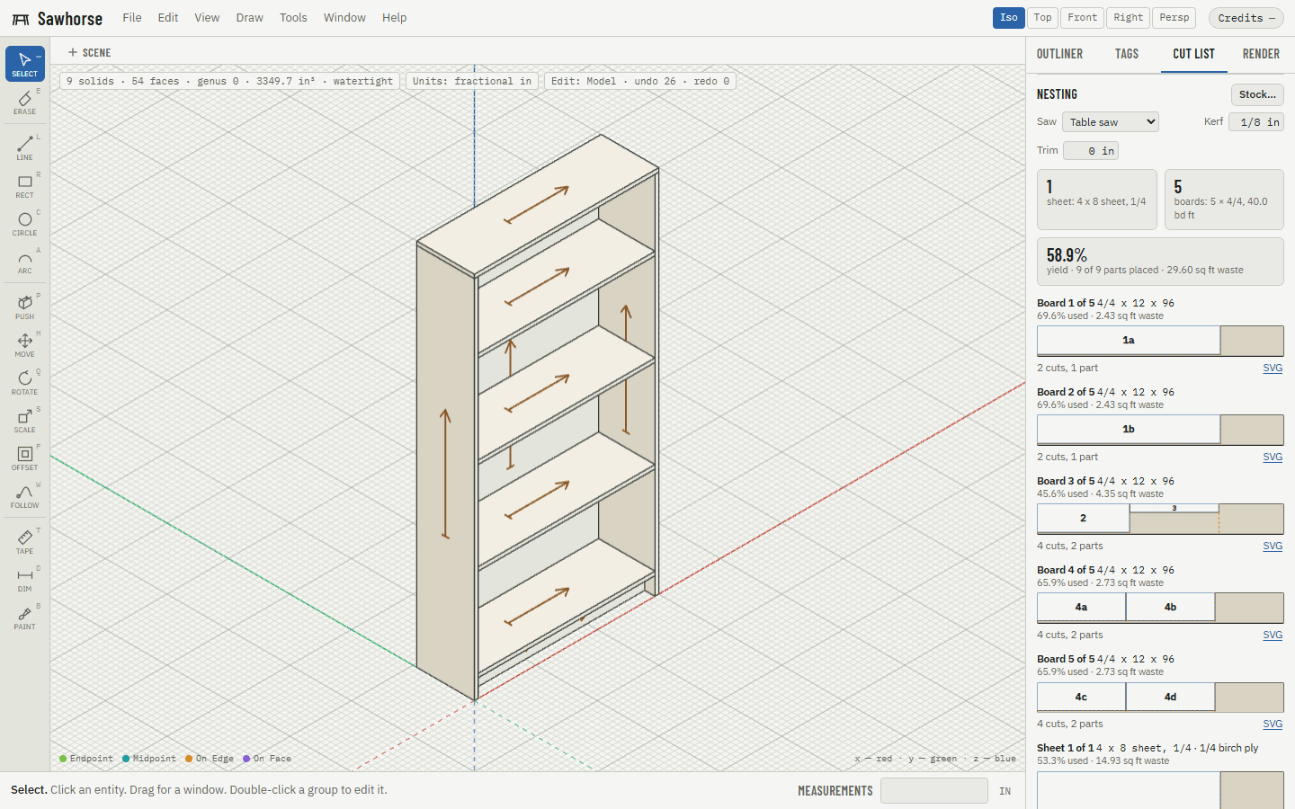Choose the Rect tool
The height and width of the screenshot is (809, 1295).
[24, 185]
